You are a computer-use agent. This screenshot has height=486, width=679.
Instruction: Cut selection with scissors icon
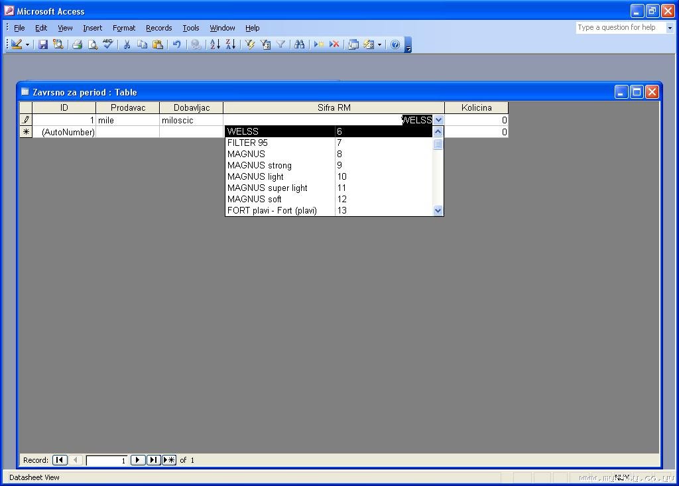[127, 44]
